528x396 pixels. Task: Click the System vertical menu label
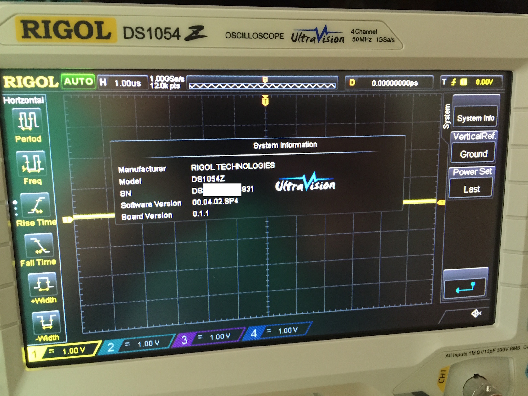click(x=447, y=116)
